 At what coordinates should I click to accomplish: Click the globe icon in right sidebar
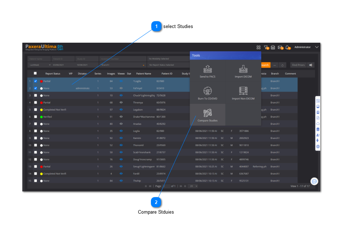[x=318, y=147]
